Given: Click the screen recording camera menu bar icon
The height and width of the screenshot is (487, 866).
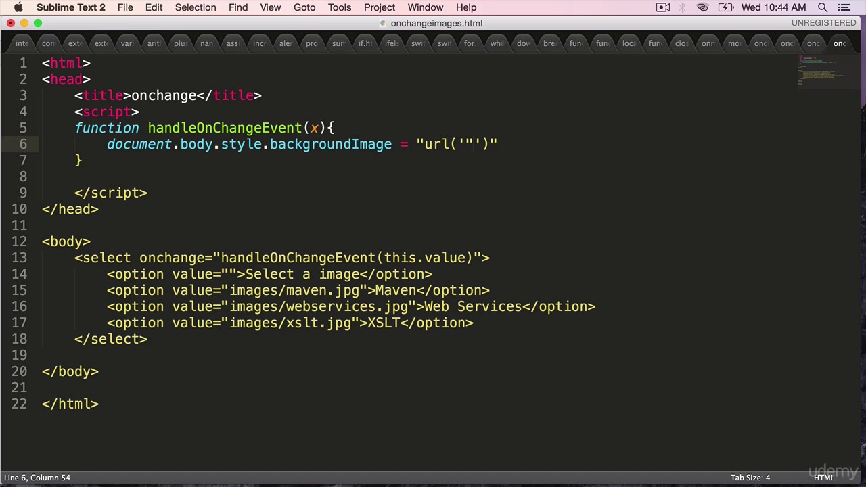Looking at the screenshot, I should tap(663, 7).
